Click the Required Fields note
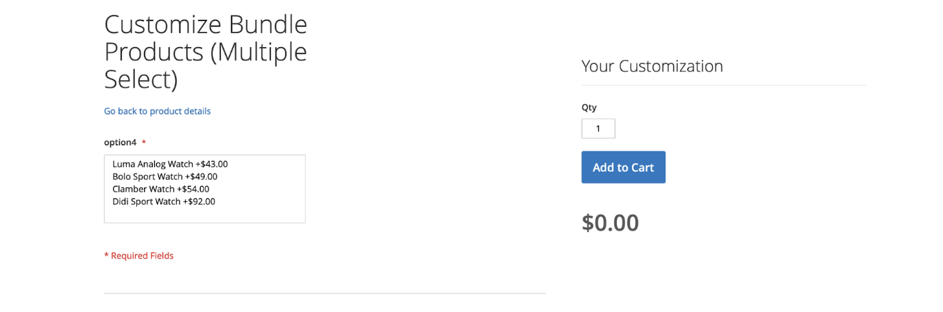 pos(139,256)
